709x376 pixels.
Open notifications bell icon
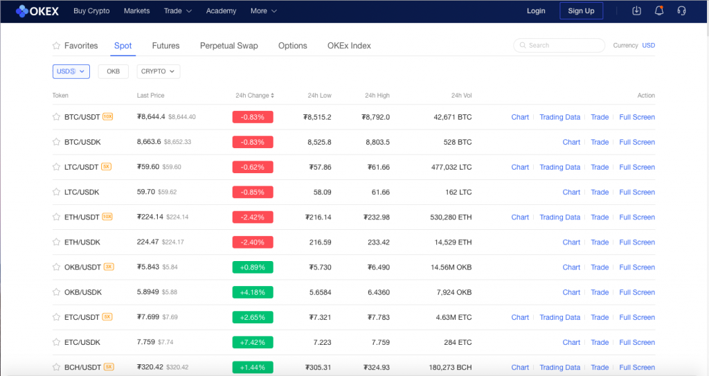pyautogui.click(x=659, y=10)
